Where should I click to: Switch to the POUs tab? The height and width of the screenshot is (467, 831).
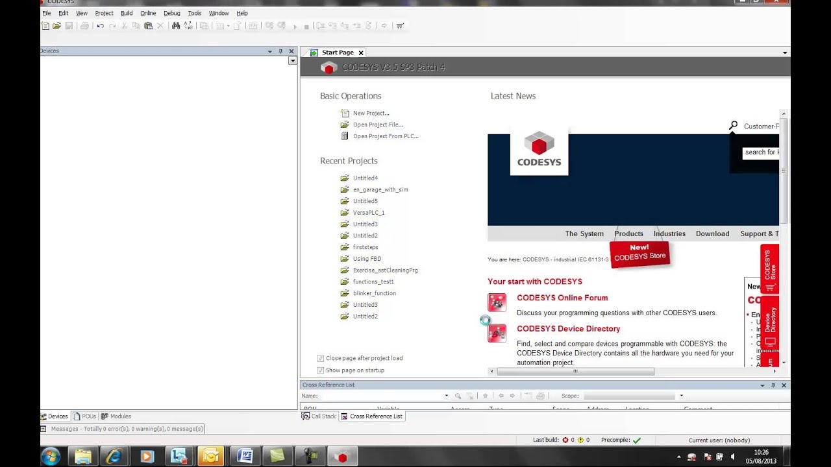(x=84, y=416)
